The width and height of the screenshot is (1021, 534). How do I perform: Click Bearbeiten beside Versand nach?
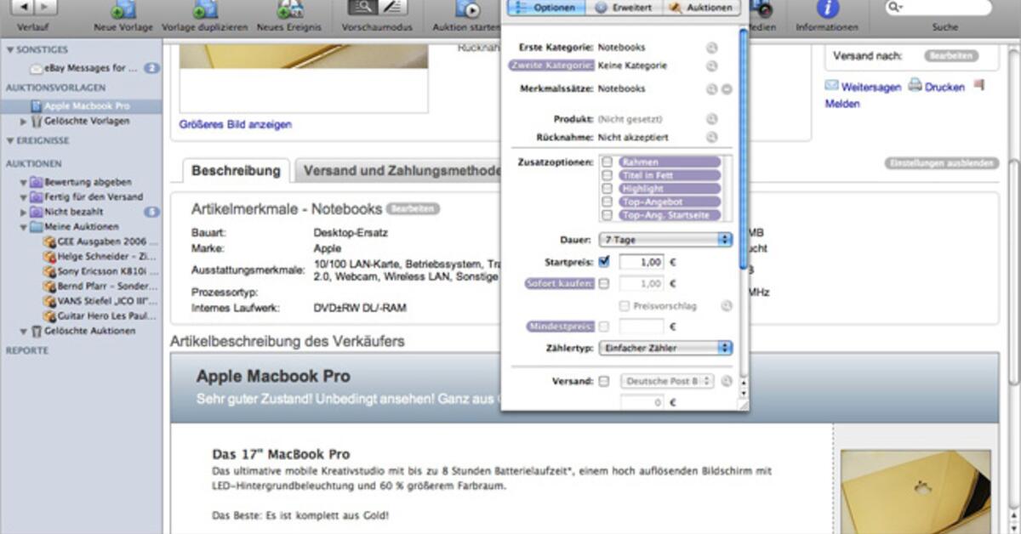tap(951, 56)
